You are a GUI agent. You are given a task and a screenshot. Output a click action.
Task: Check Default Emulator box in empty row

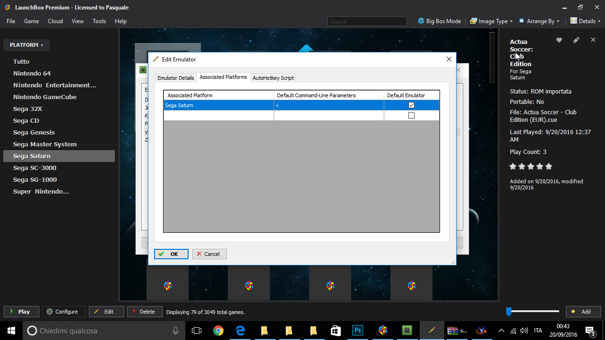411,116
